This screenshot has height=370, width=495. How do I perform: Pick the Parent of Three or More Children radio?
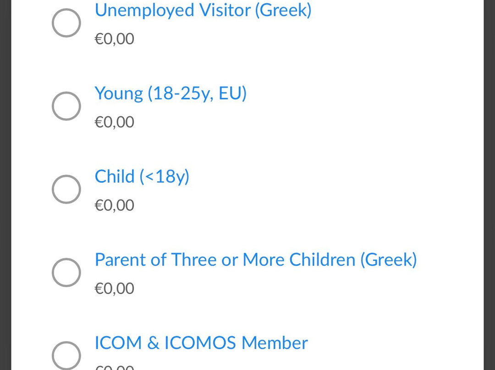point(66,272)
